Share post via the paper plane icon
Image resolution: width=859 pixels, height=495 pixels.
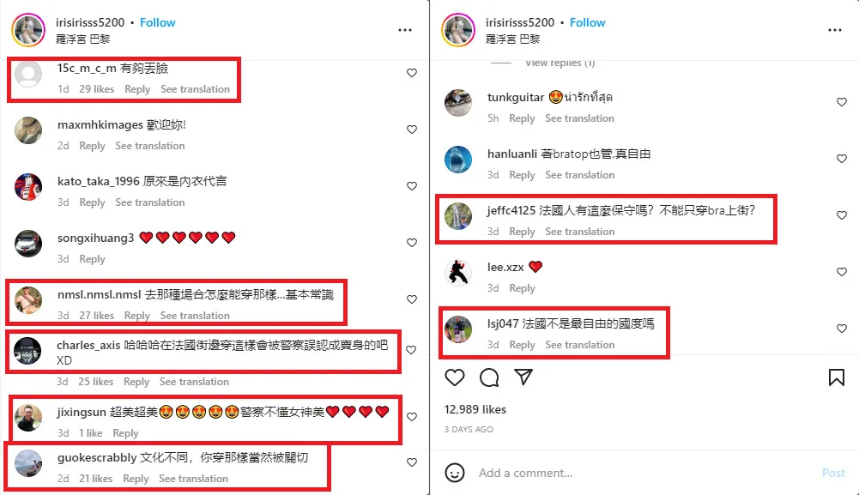(x=523, y=377)
